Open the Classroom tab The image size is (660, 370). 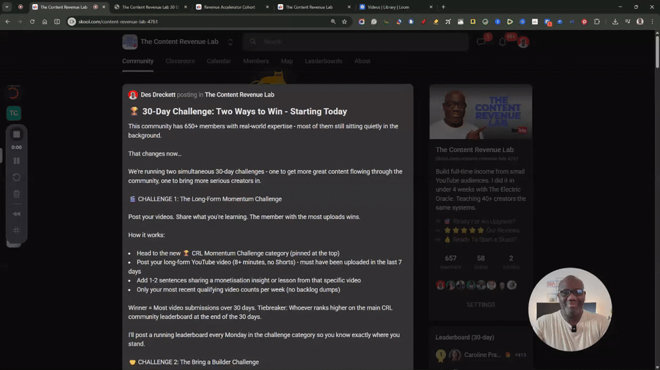click(x=180, y=61)
